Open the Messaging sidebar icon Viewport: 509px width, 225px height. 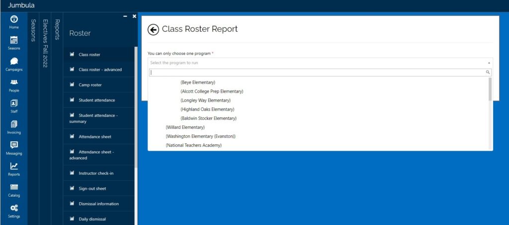14,148
